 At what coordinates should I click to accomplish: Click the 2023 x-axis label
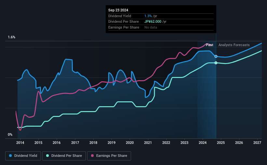[184, 143]
